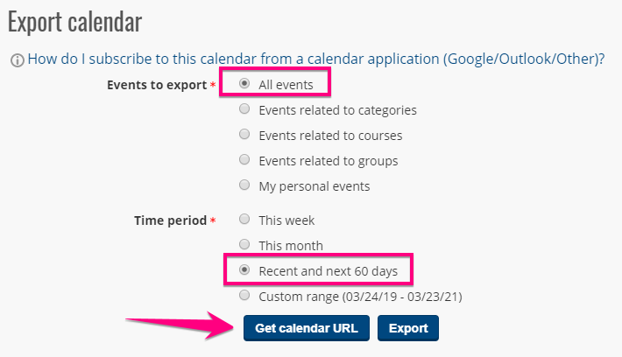Choose This week time period
The image size is (622, 357).
pyautogui.click(x=244, y=220)
